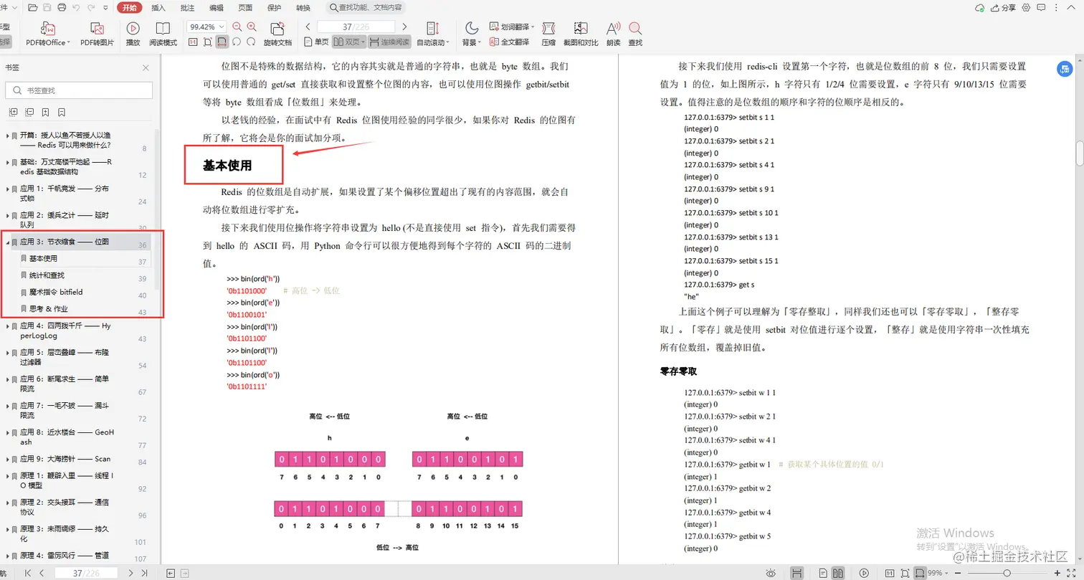Enter 阅读模式 reading mode

pyautogui.click(x=163, y=34)
